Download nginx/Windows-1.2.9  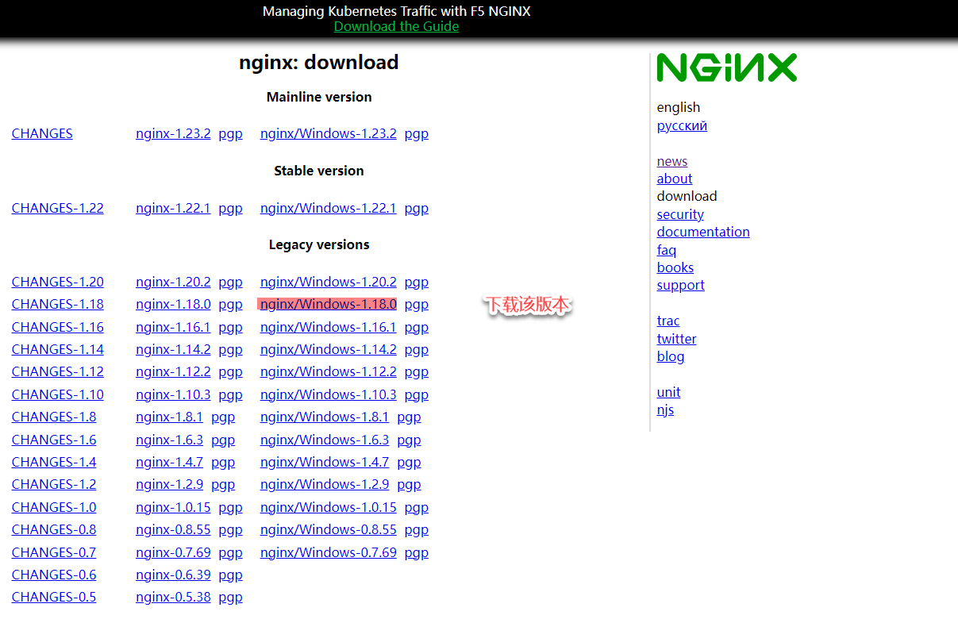[x=325, y=484]
